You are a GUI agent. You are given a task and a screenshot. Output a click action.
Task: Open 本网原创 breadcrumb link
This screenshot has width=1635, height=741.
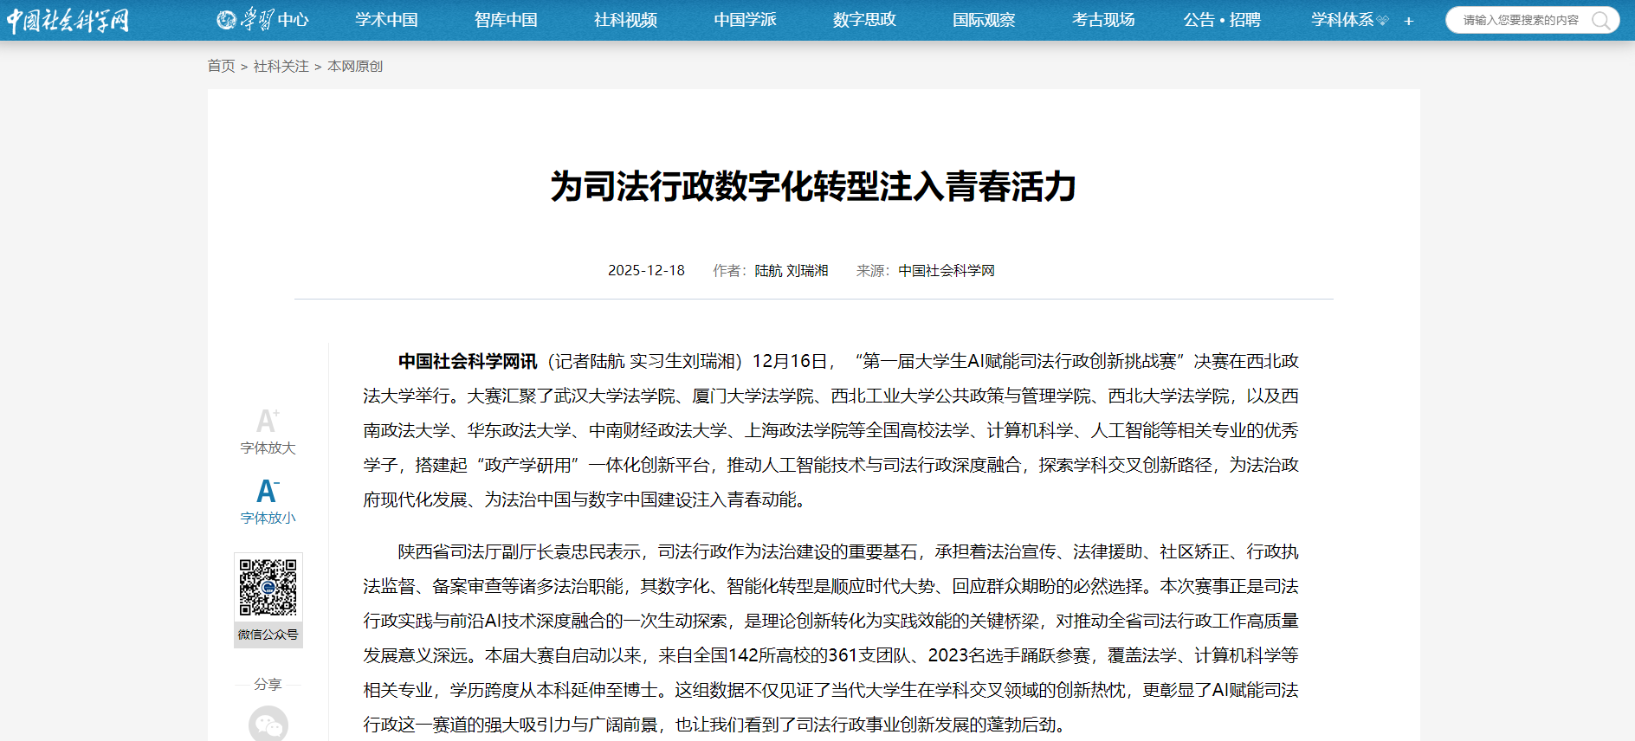(x=355, y=67)
